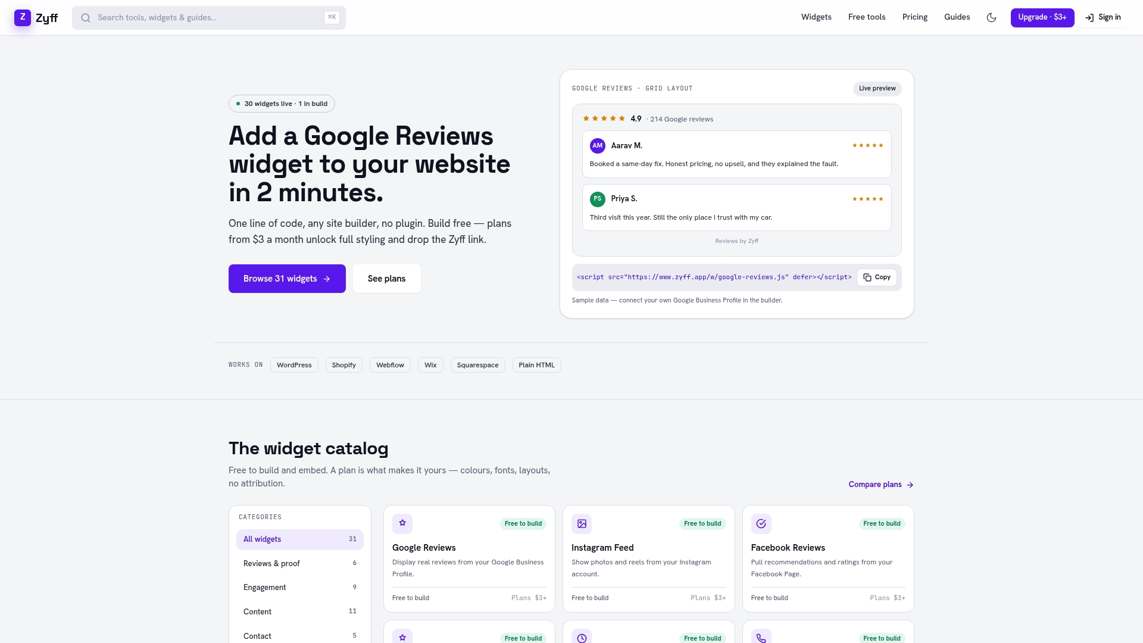Open the Facebook Reviews widget title

click(x=788, y=548)
